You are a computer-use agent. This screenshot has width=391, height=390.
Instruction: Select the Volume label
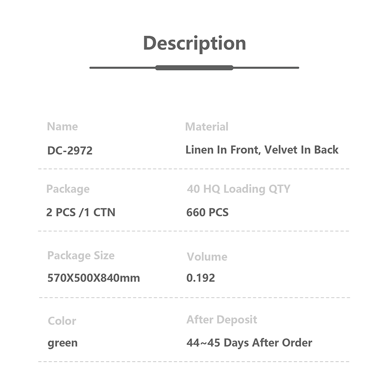(x=207, y=257)
